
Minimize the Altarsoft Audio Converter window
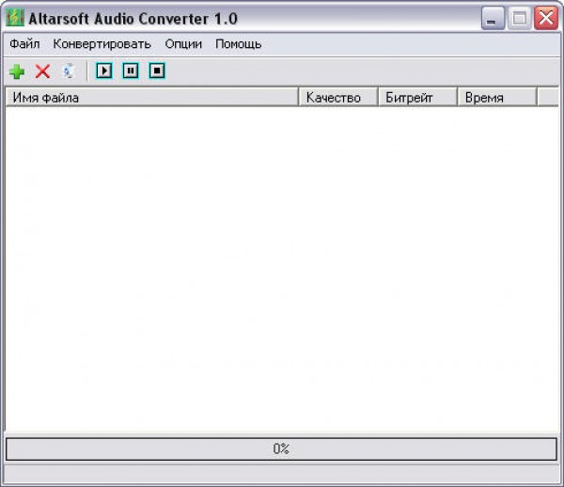click(493, 19)
